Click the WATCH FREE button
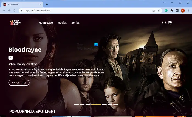The height and width of the screenshot is (117, 192). (x=19, y=83)
